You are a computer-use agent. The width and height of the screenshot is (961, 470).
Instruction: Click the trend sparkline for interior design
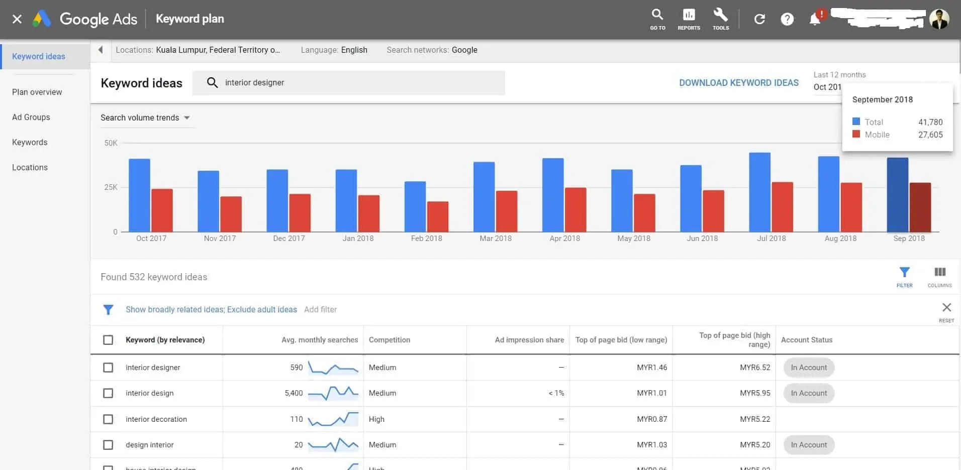pos(333,393)
